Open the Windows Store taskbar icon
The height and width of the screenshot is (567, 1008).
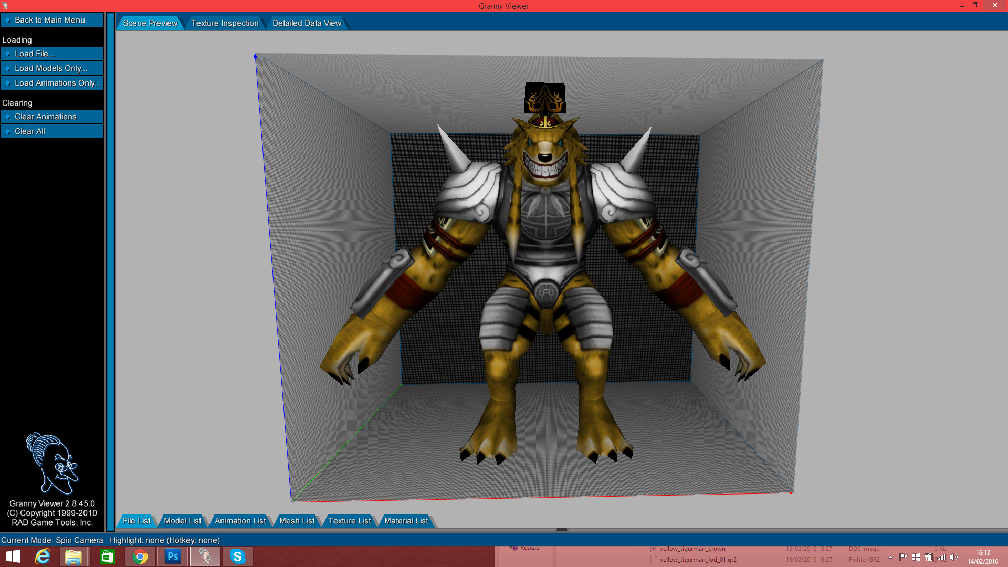[x=107, y=556]
